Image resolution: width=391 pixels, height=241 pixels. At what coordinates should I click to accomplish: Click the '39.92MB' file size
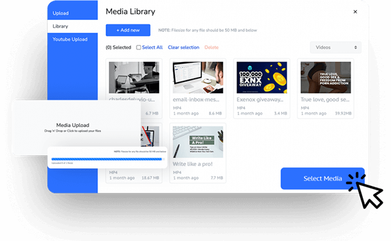(343, 113)
